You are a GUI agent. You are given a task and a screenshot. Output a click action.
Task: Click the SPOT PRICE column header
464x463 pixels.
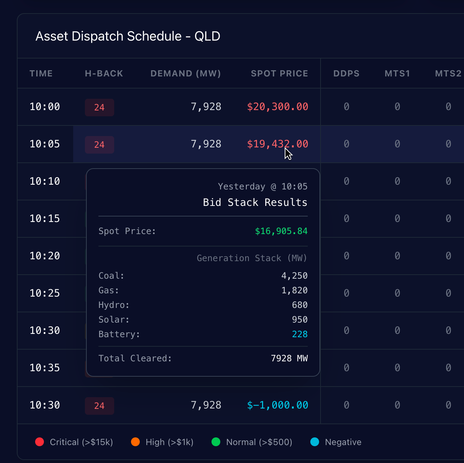279,74
